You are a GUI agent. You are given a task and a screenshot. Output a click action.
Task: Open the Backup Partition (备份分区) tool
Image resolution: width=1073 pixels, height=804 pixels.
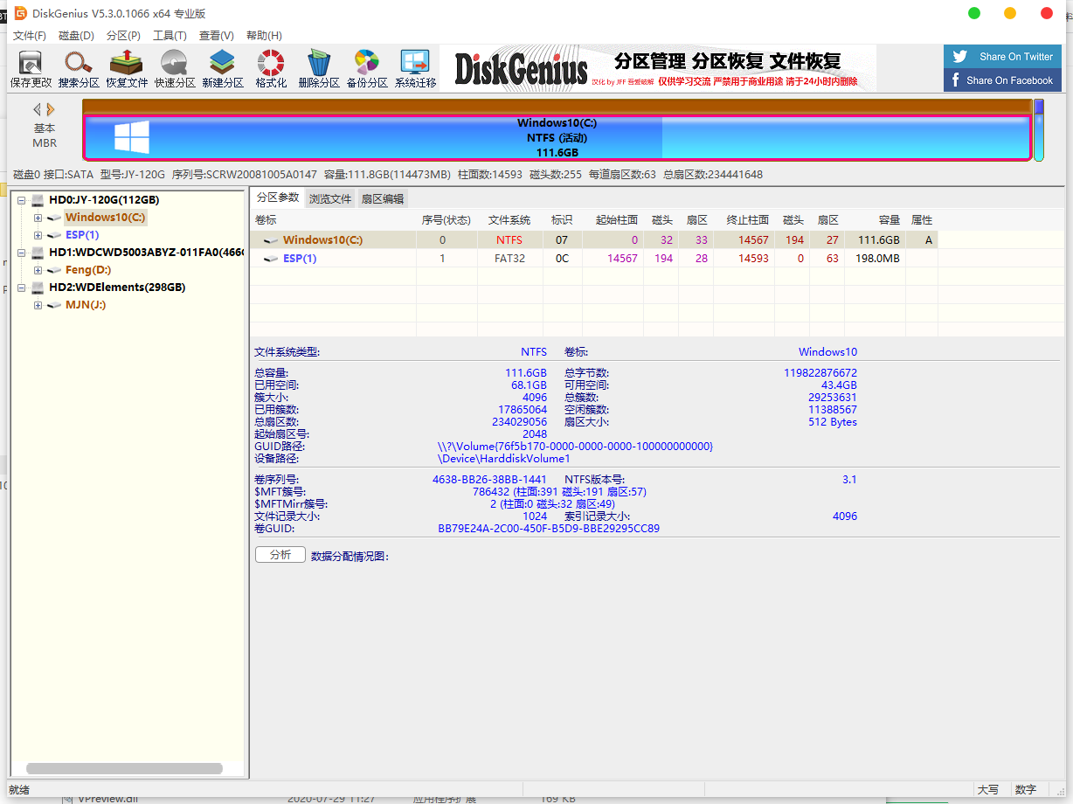[x=367, y=69]
